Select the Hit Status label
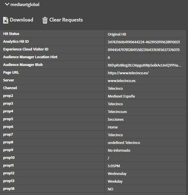This screenshot has height=195, width=188. [11, 34]
